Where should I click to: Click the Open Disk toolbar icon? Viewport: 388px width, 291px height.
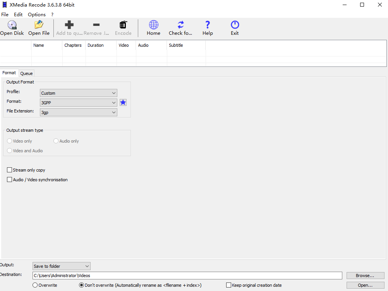[x=12, y=25]
